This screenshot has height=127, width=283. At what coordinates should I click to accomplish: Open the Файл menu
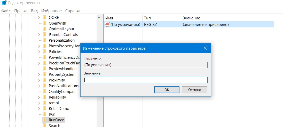[6, 11]
